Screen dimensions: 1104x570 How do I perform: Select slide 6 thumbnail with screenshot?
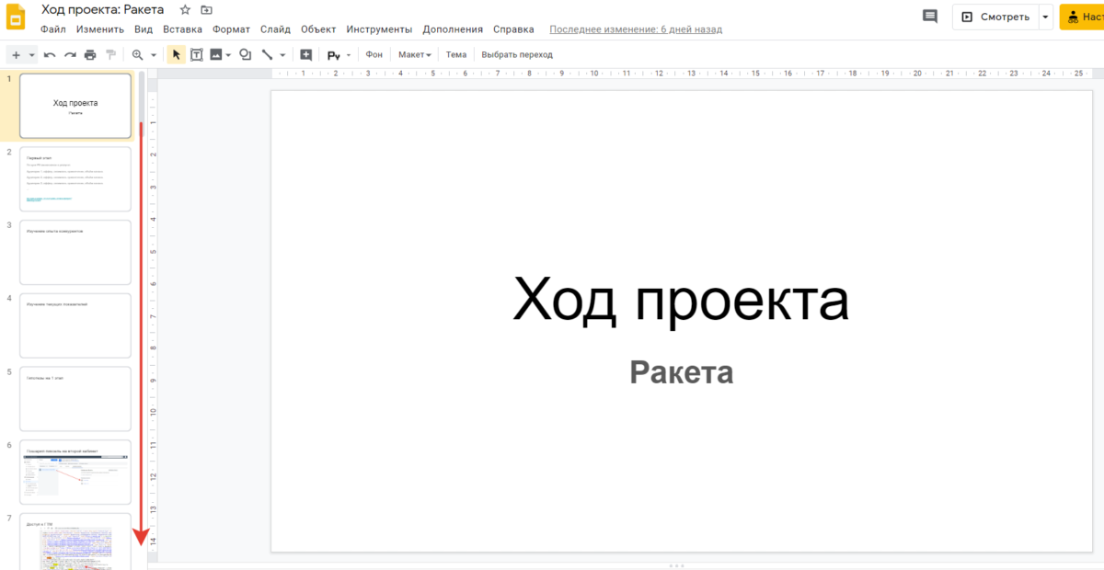75,472
